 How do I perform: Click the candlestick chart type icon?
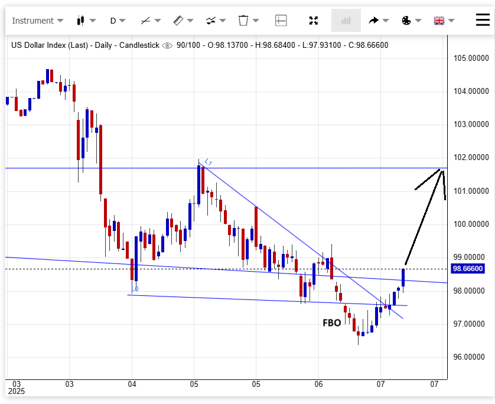tap(81, 21)
